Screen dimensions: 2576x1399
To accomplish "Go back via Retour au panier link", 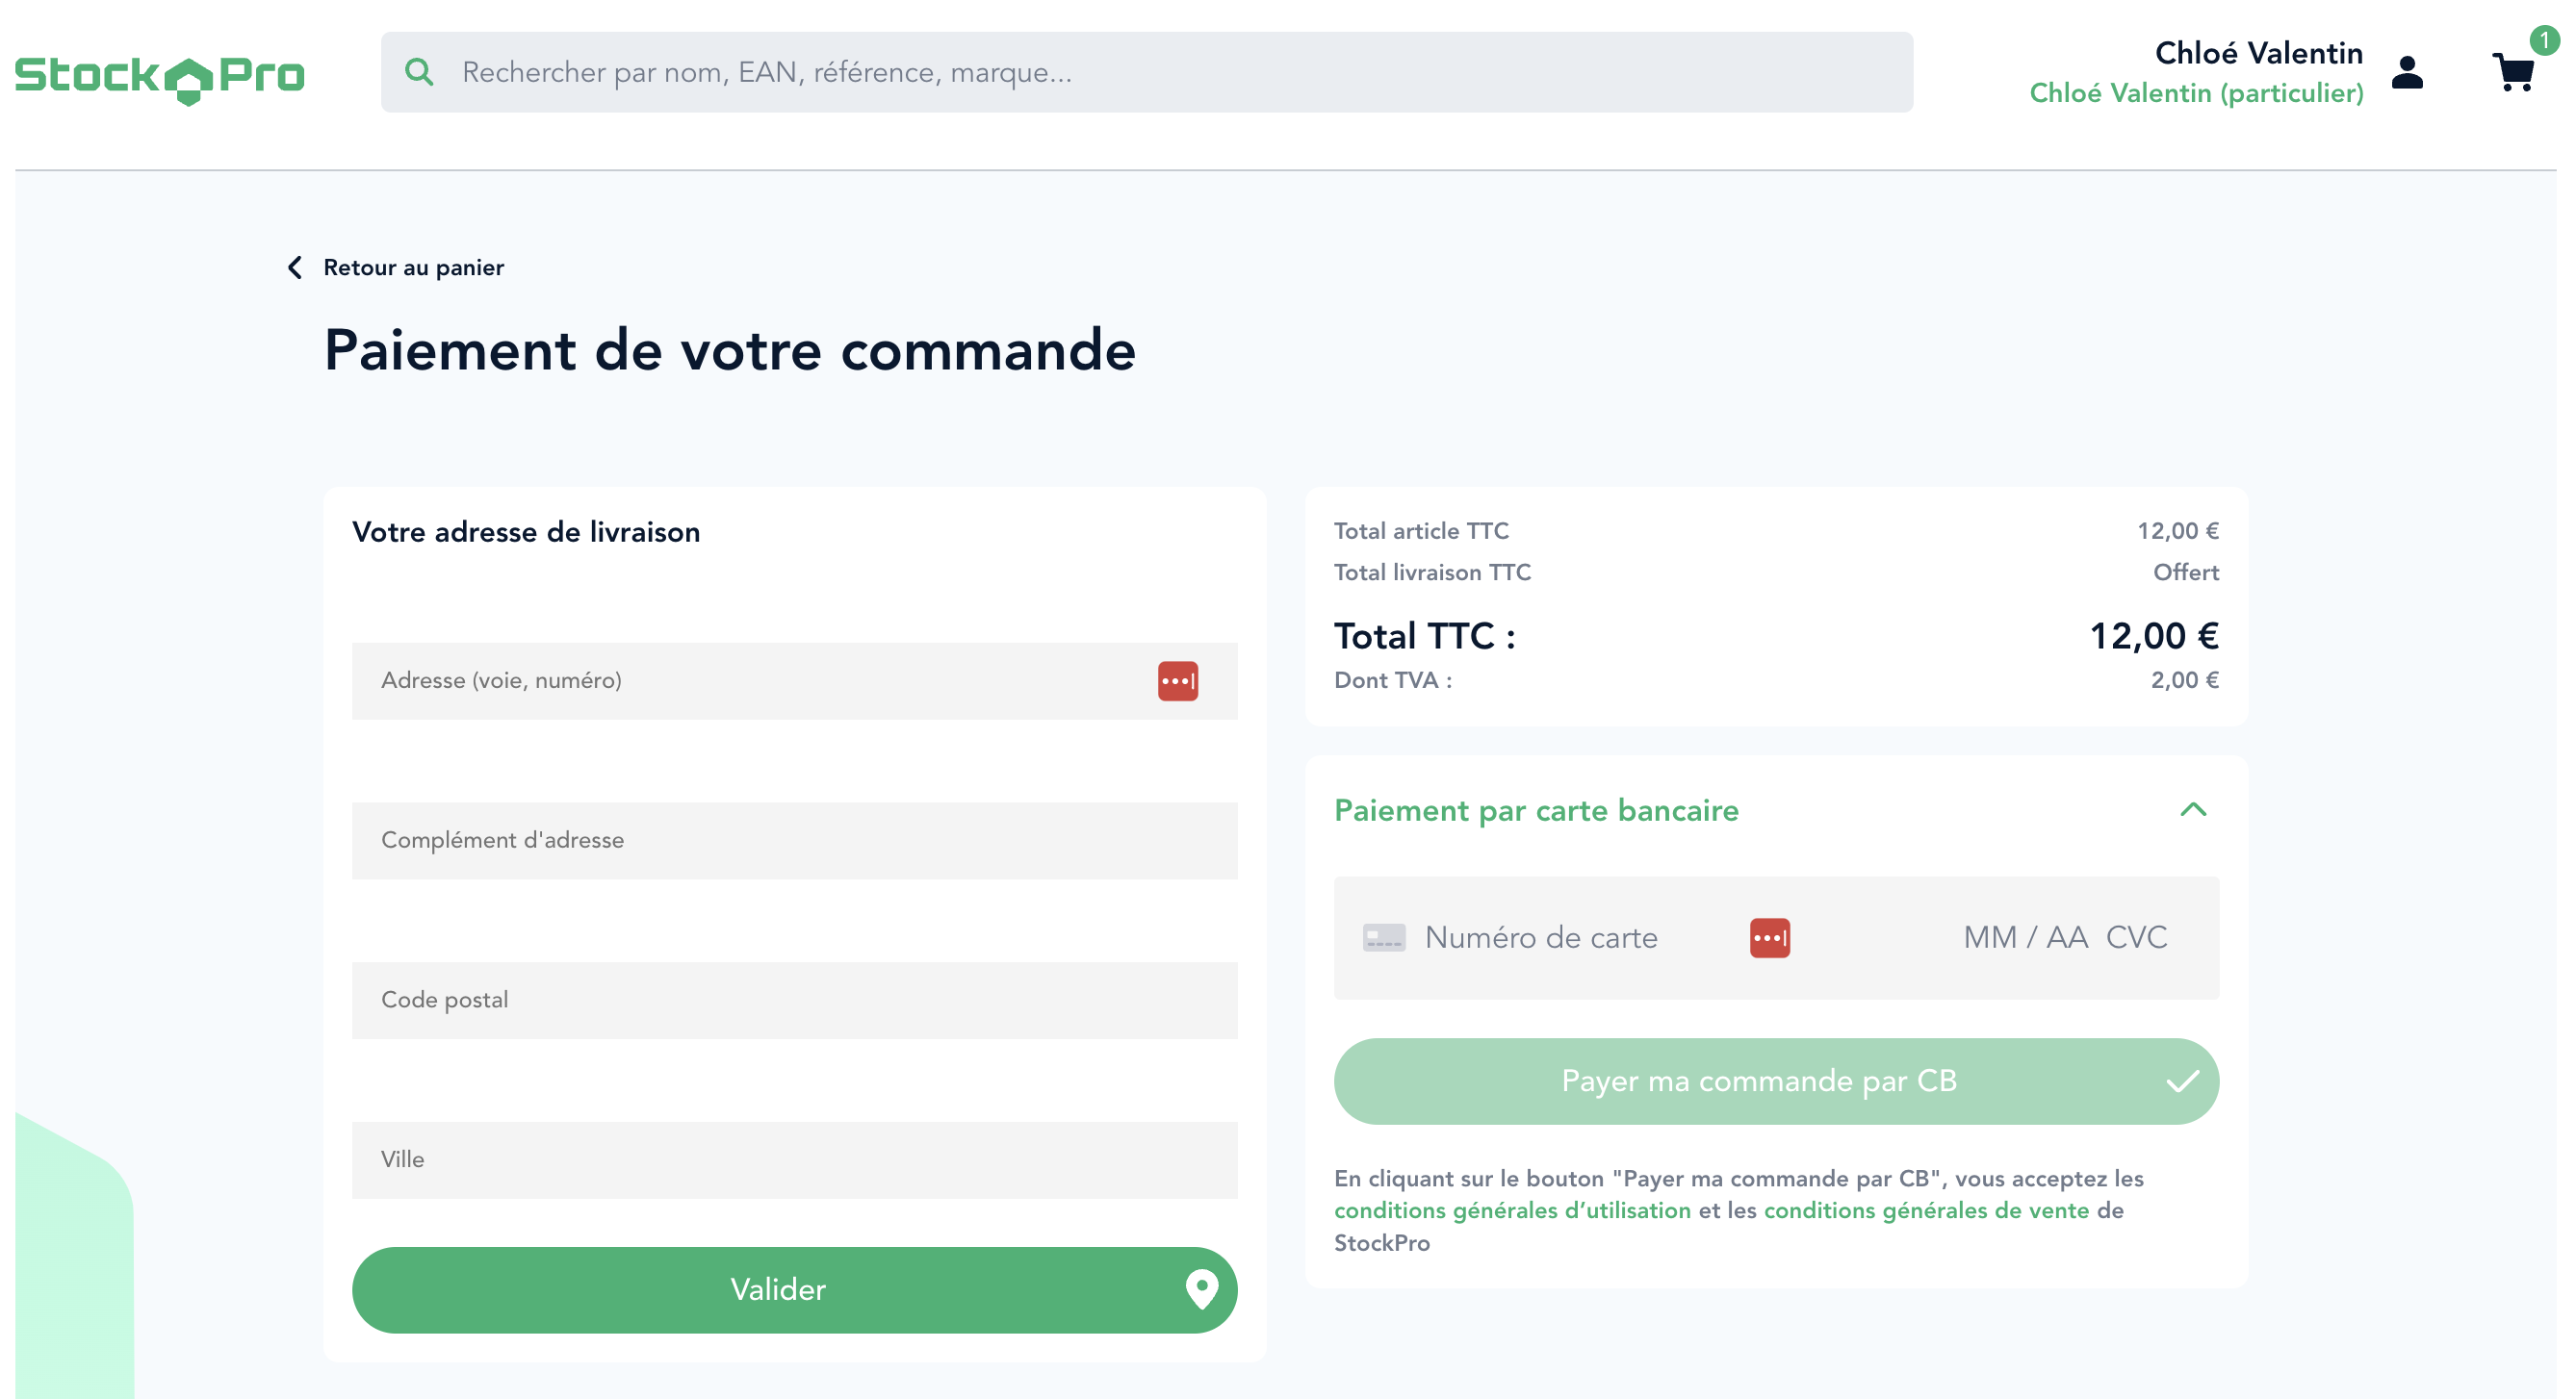I will tap(413, 267).
